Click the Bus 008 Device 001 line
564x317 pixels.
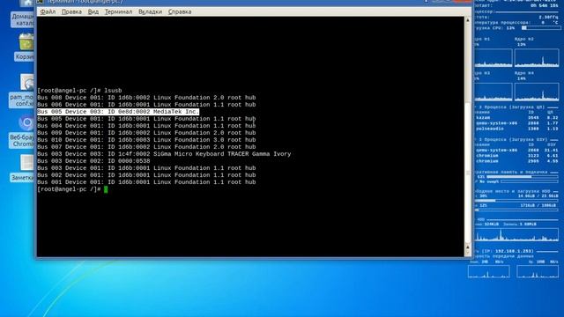146,98
